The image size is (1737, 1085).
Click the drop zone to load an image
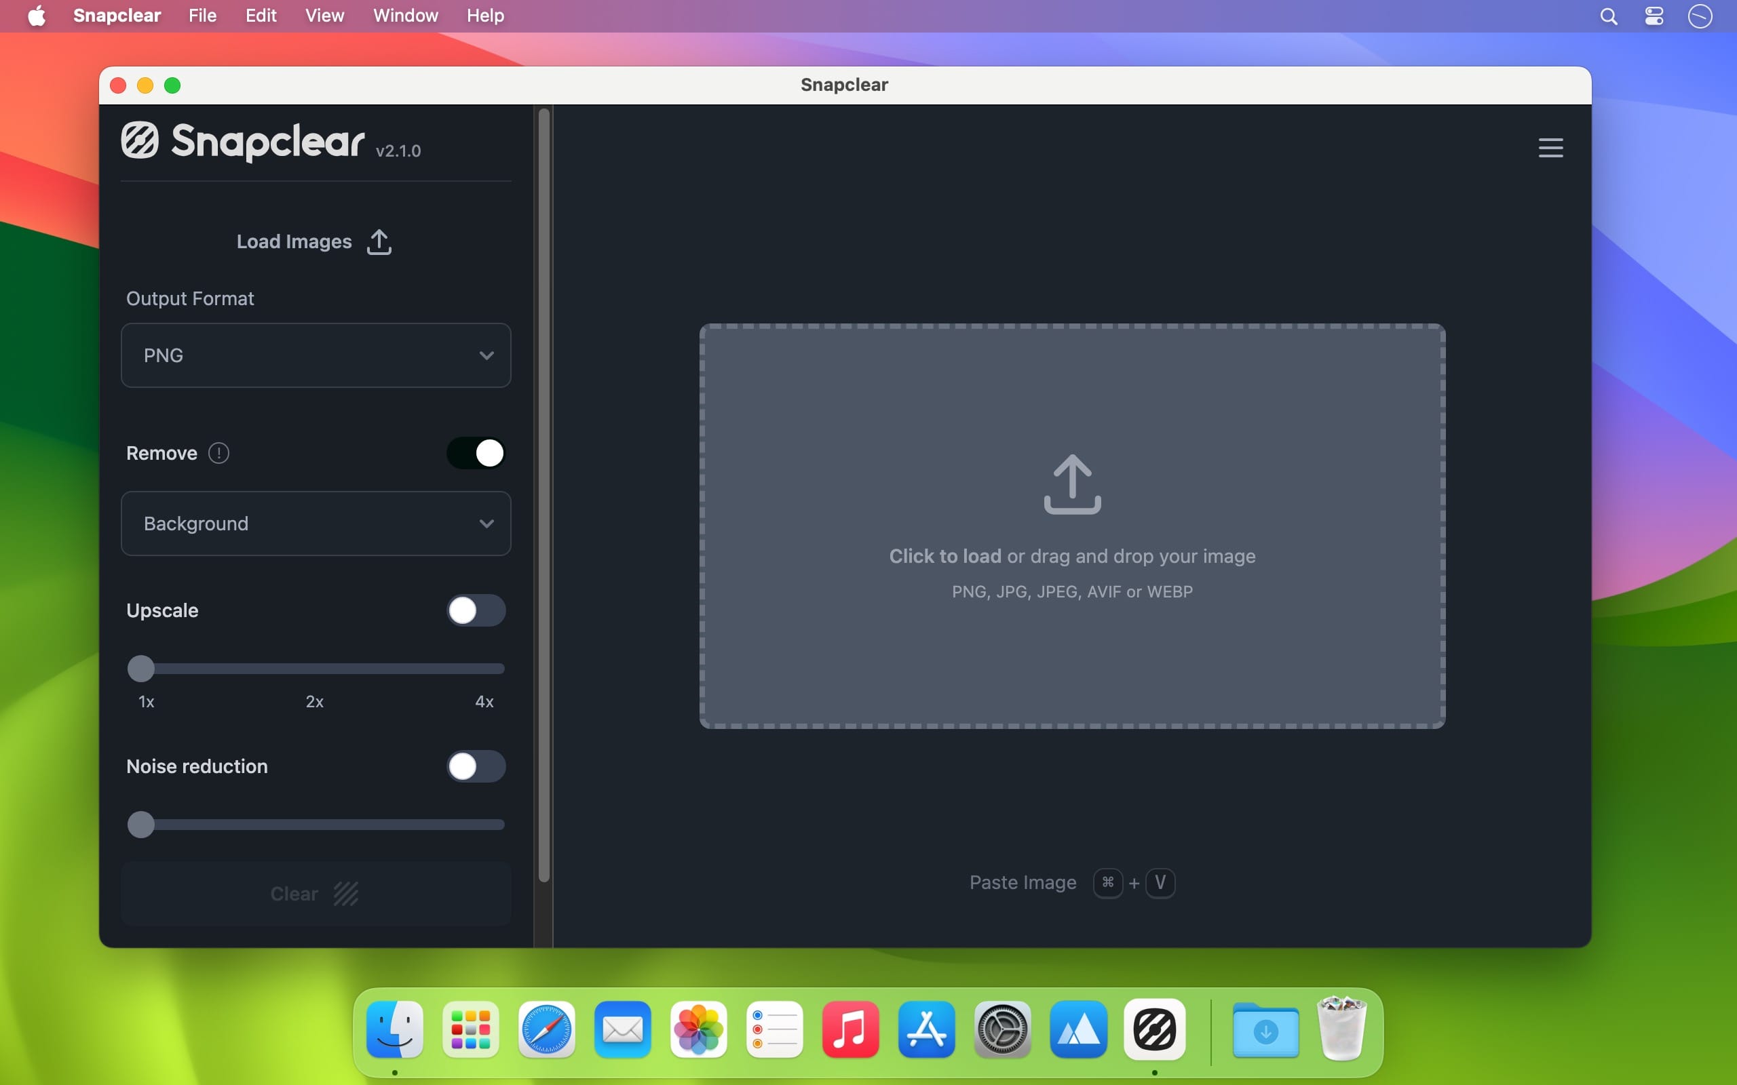[x=1072, y=526]
